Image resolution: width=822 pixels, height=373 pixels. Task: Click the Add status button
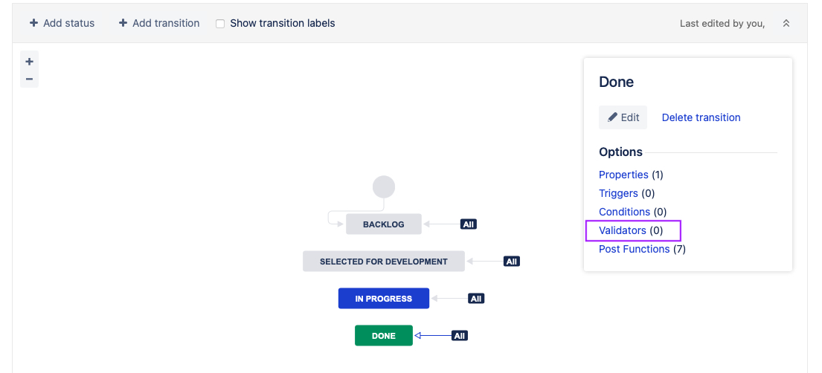pos(62,23)
